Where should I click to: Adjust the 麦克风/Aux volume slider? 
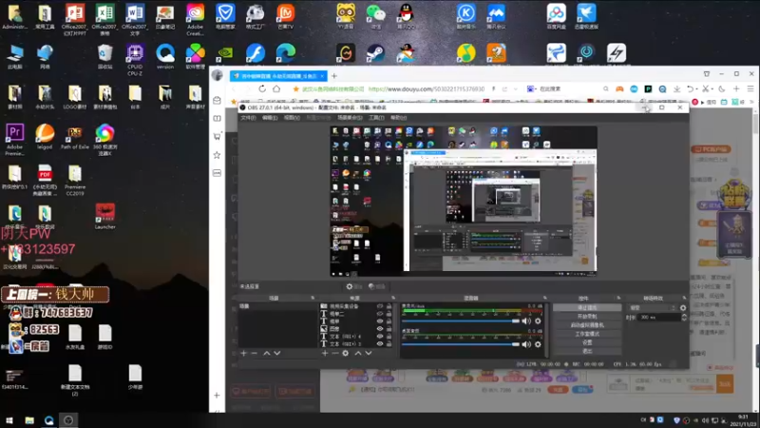click(x=461, y=321)
